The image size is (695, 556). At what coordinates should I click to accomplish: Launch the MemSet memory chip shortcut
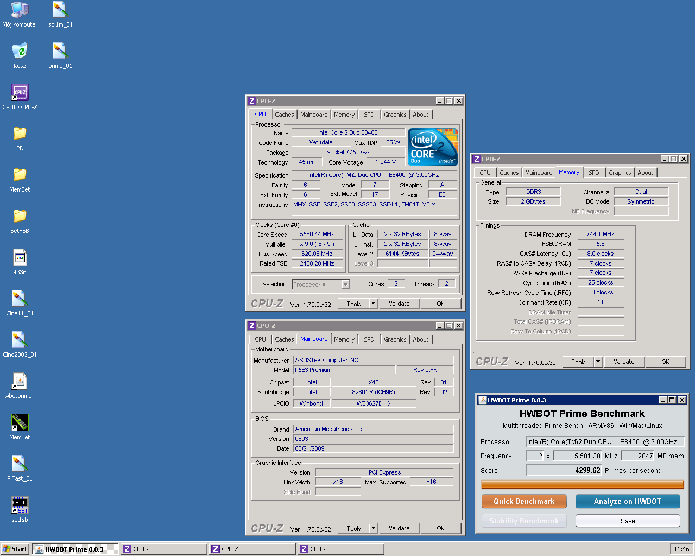[20, 427]
